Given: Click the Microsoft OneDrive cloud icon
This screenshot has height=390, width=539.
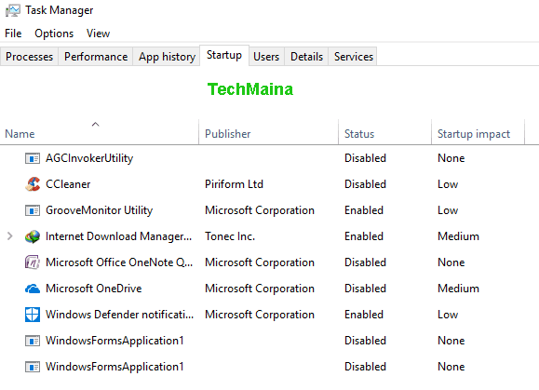Looking at the screenshot, I should [33, 289].
